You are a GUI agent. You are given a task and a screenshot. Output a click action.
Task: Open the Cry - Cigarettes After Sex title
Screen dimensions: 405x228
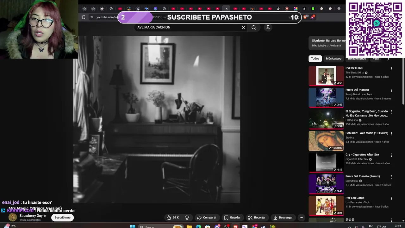coord(362,155)
